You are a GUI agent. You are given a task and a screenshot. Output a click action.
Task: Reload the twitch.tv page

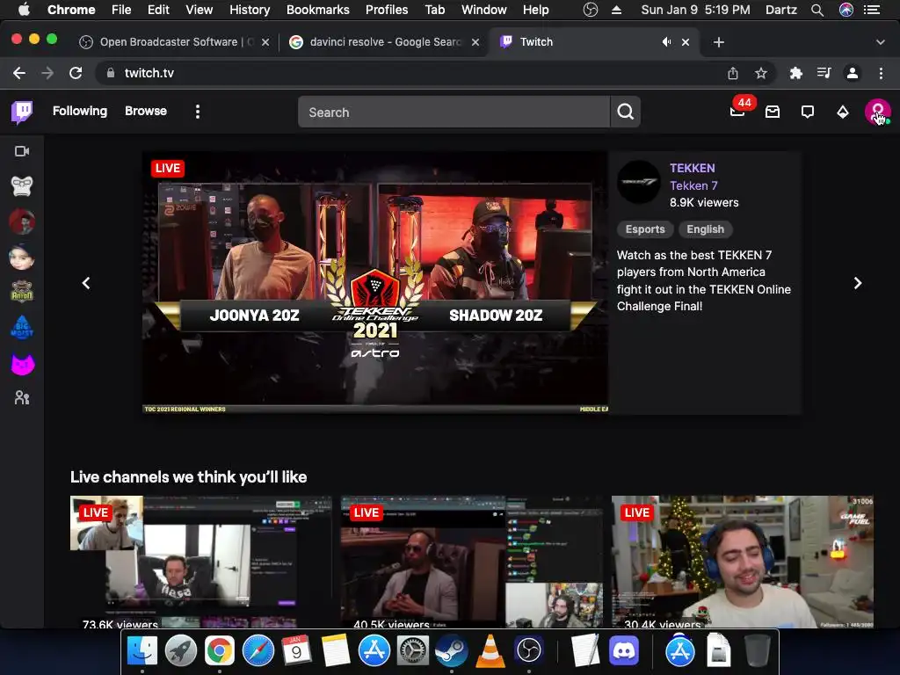coord(76,73)
